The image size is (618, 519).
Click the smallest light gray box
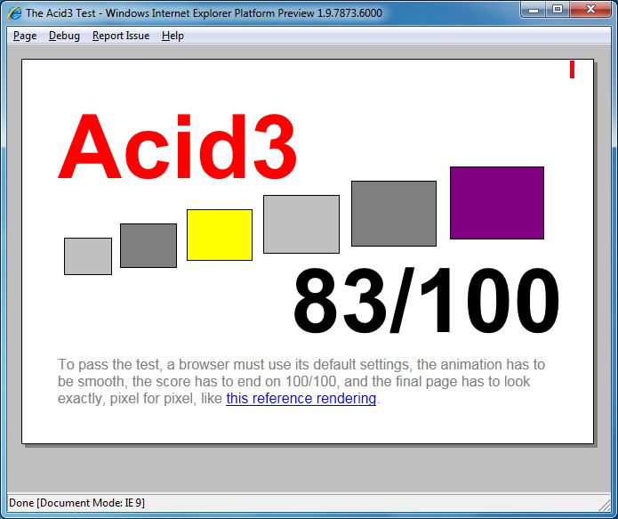[88, 256]
